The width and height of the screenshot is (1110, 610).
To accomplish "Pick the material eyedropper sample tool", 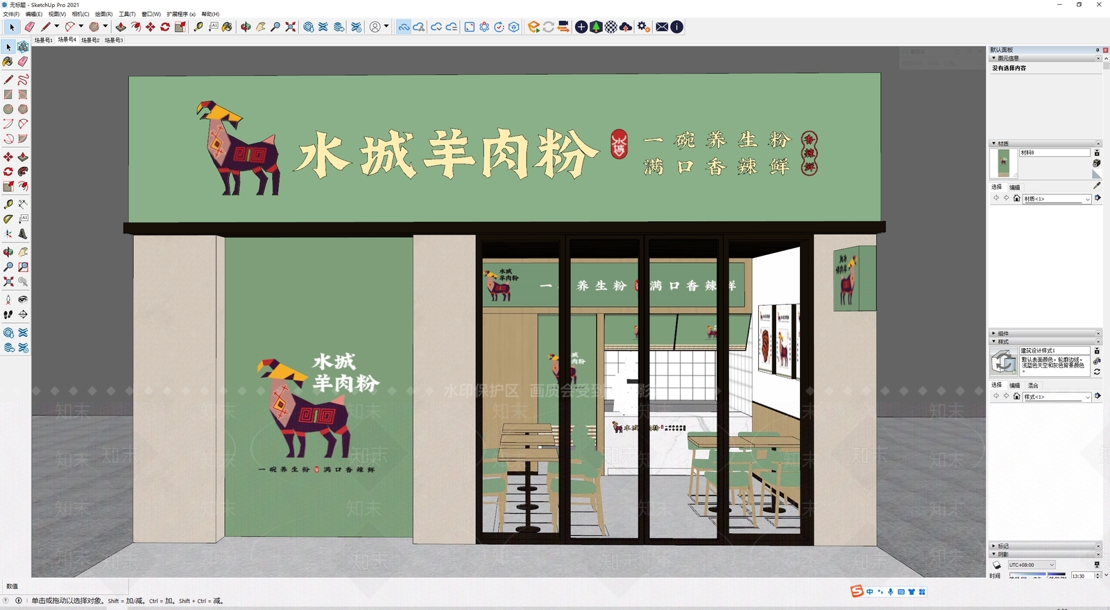I will 1097,185.
